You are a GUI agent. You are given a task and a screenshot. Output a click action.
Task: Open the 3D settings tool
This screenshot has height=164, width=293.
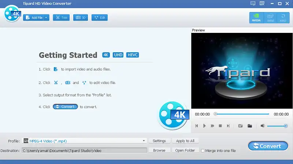(x=81, y=18)
